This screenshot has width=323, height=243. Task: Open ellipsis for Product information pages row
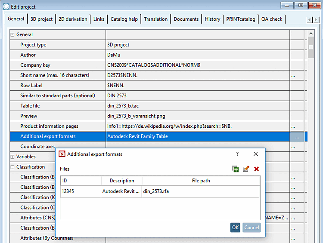[293, 126]
